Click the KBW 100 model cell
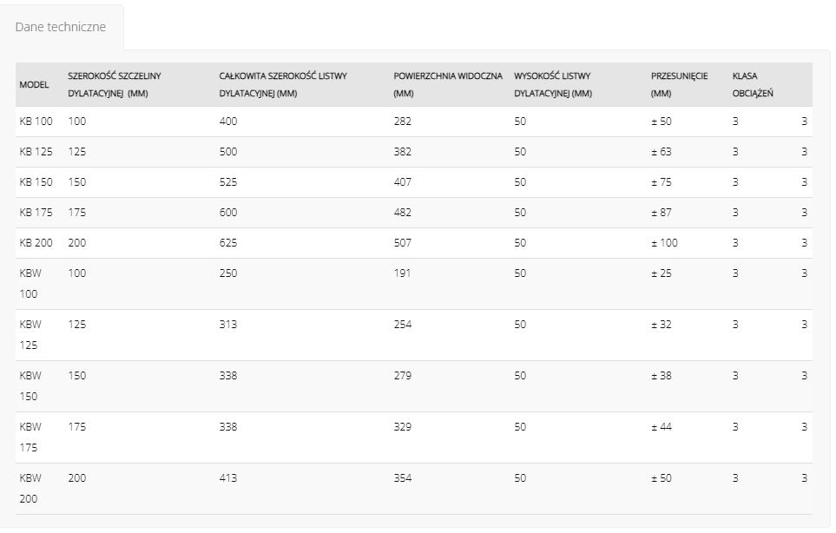The image size is (836, 533). click(30, 283)
